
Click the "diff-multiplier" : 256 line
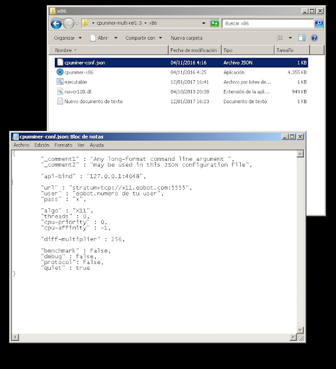tap(83, 239)
